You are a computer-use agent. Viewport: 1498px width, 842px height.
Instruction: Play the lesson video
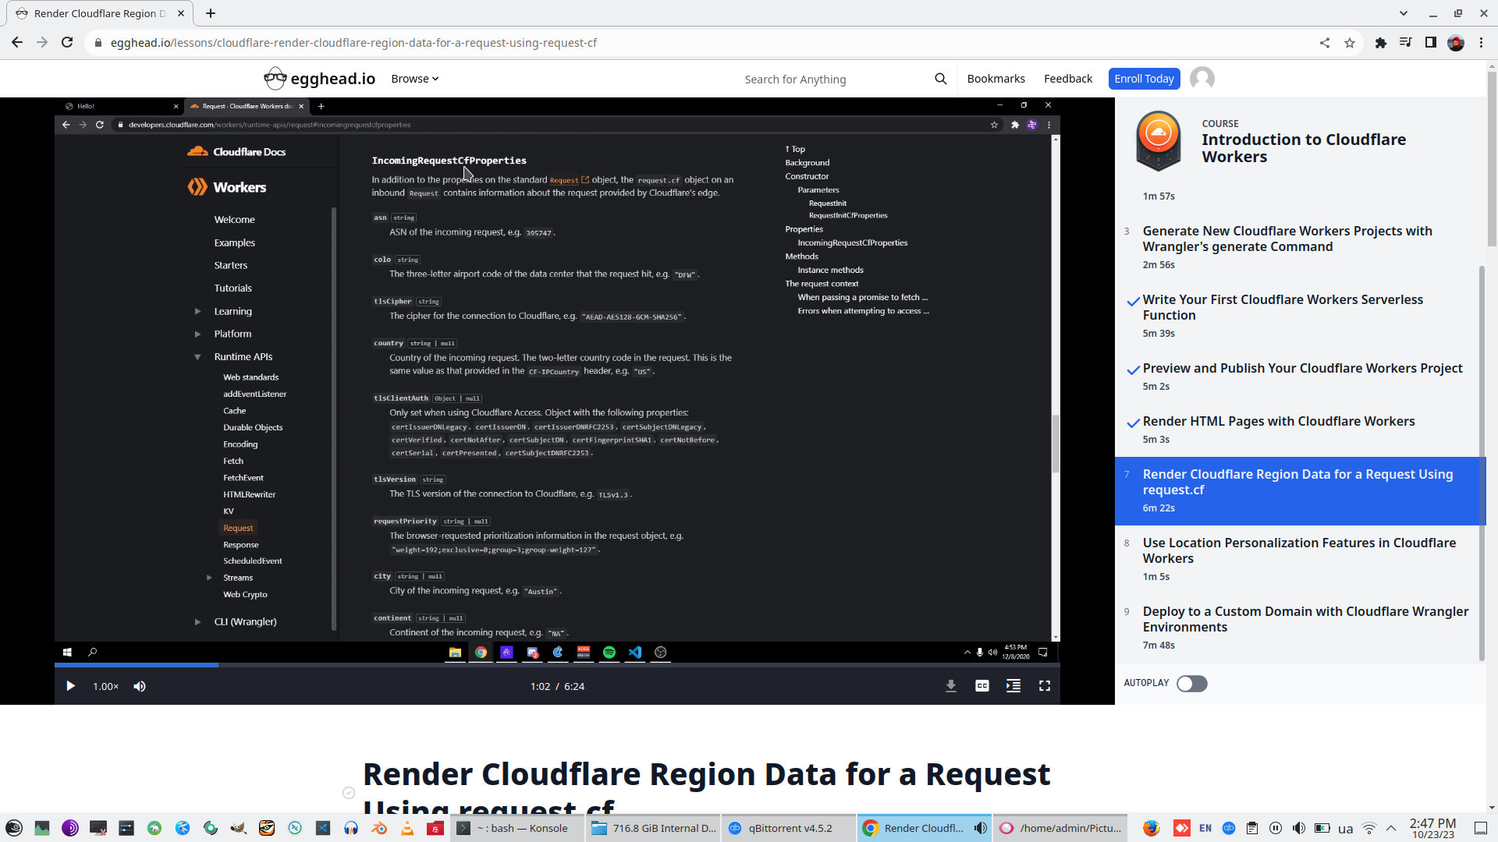[x=70, y=686]
